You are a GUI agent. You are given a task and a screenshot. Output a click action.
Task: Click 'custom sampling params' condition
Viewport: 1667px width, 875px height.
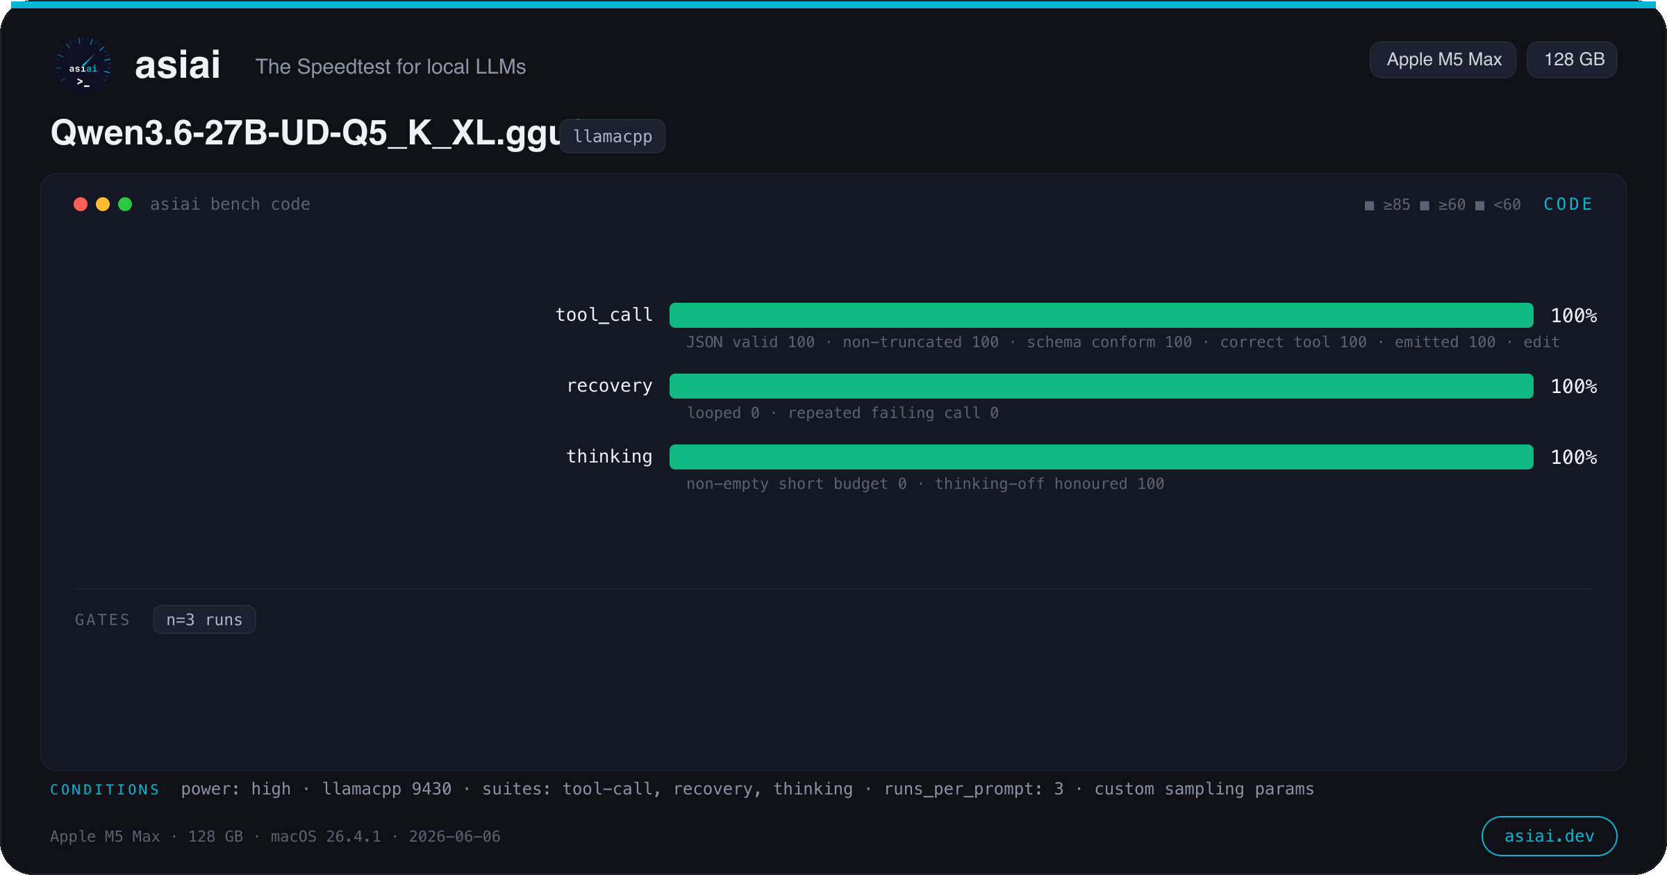(1204, 790)
